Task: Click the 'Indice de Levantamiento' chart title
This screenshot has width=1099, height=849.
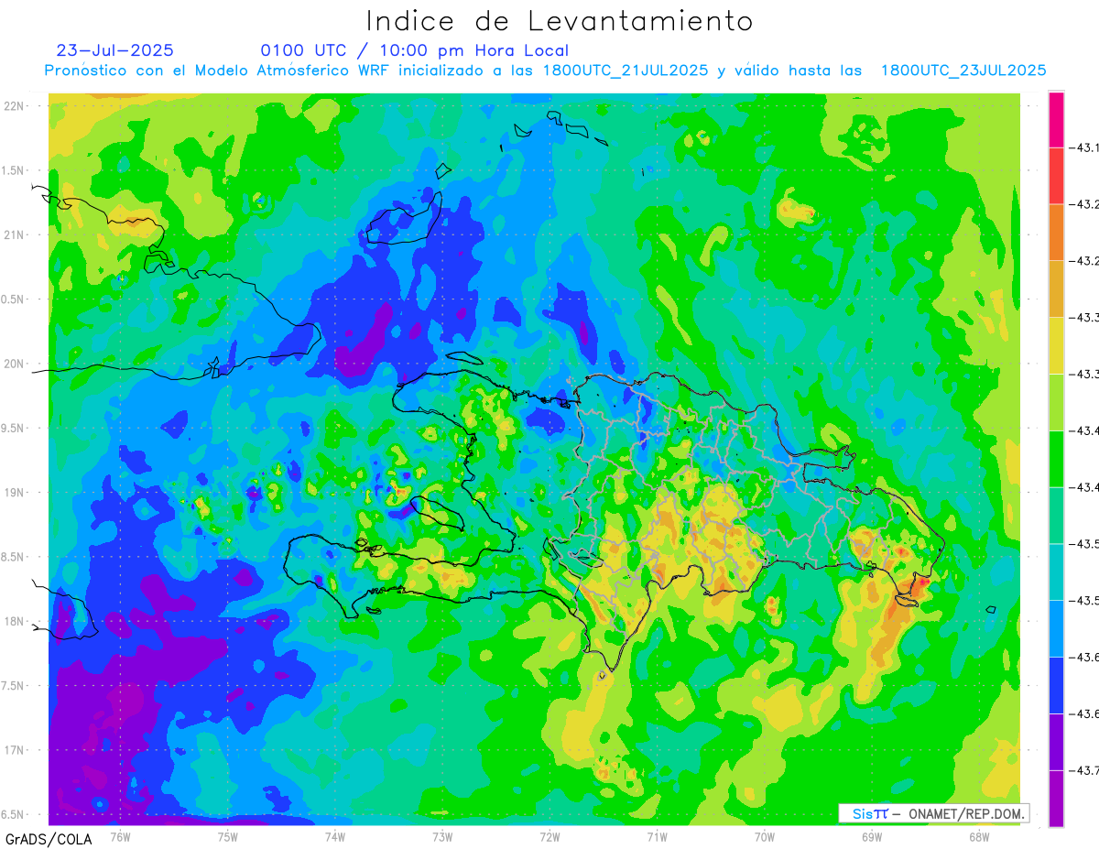Action: click(x=559, y=20)
